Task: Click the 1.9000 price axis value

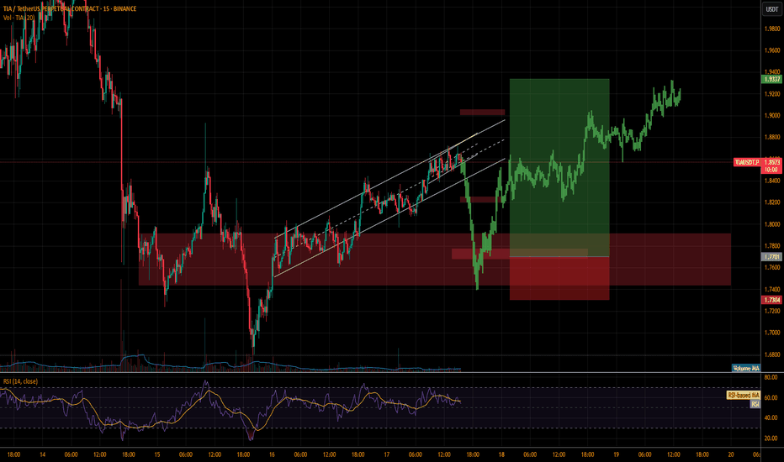Action: coord(772,115)
